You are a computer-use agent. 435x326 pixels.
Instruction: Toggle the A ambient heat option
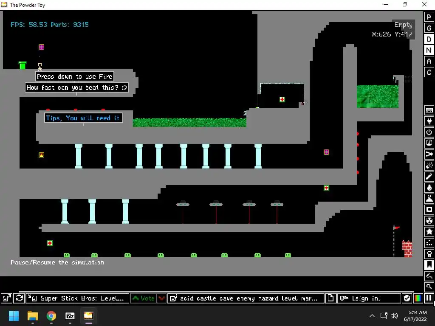(429, 61)
